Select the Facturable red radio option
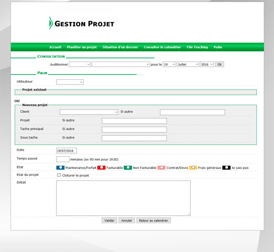The image size is (274, 252). click(x=101, y=167)
